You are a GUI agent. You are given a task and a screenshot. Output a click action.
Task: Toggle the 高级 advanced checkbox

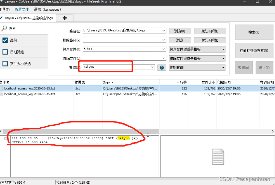pyautogui.click(x=5, y=40)
